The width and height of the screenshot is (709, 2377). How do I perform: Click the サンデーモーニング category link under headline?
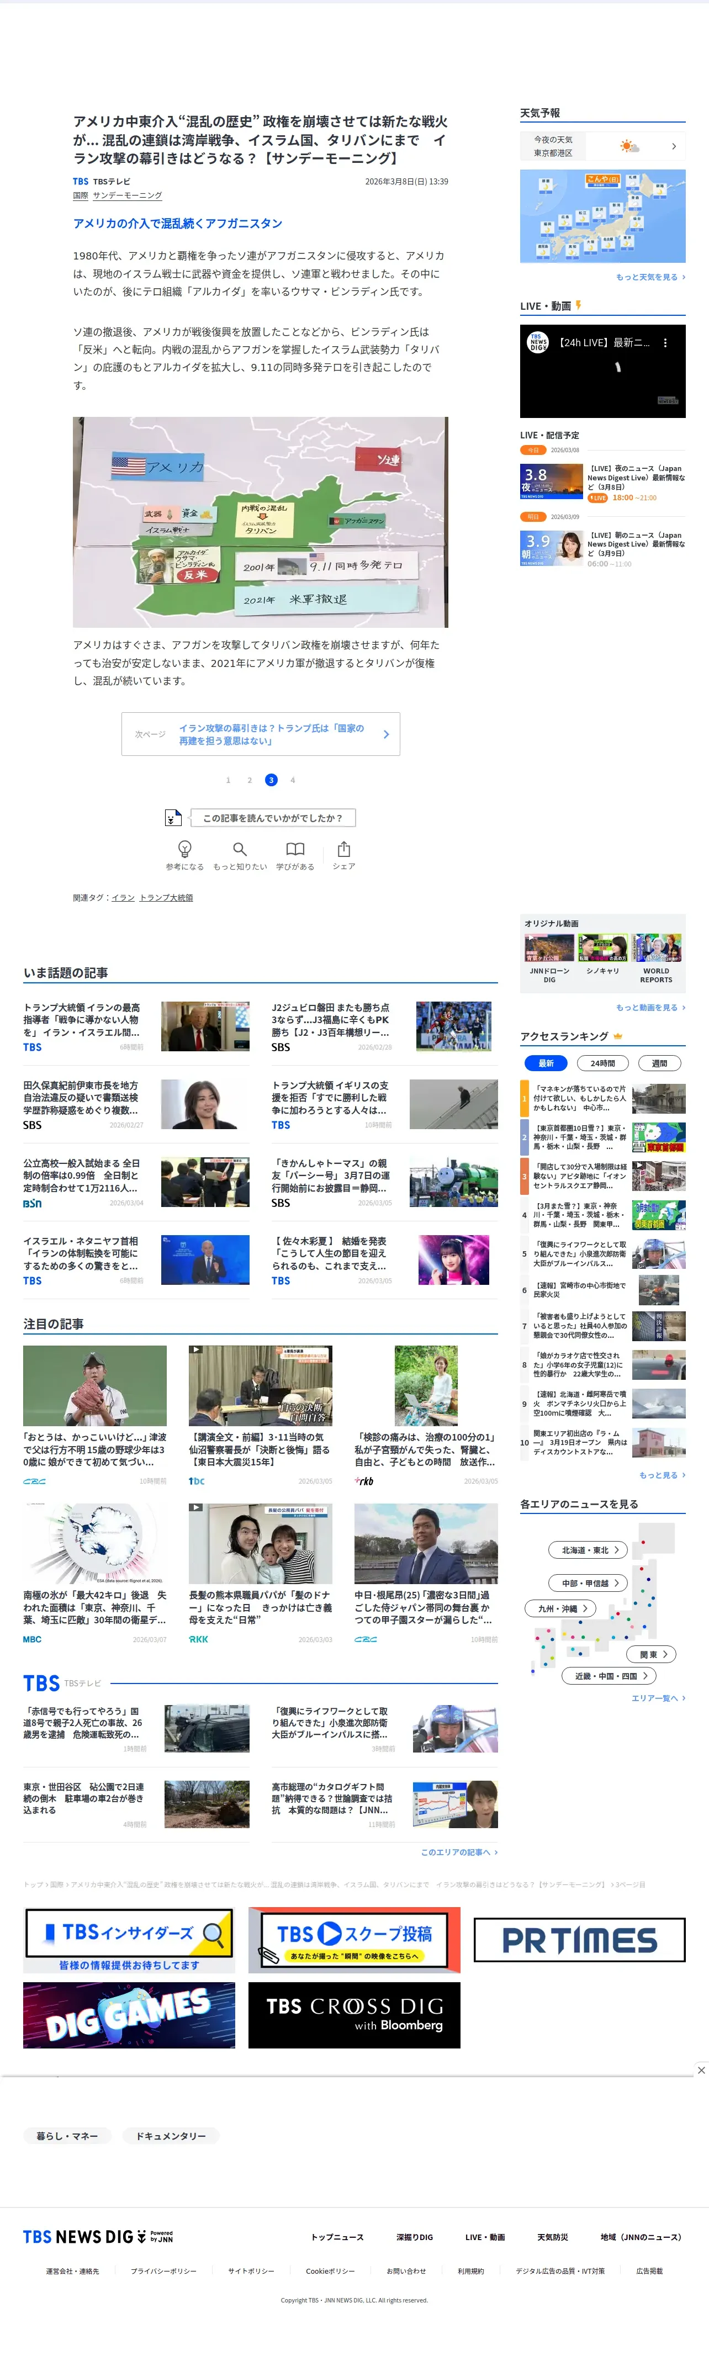pyautogui.click(x=128, y=195)
